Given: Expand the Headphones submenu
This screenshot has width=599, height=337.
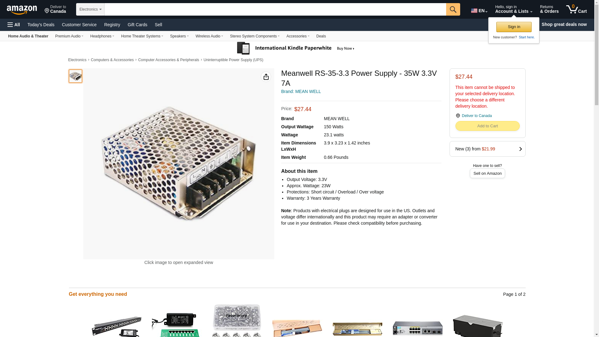Looking at the screenshot, I should coord(102,36).
